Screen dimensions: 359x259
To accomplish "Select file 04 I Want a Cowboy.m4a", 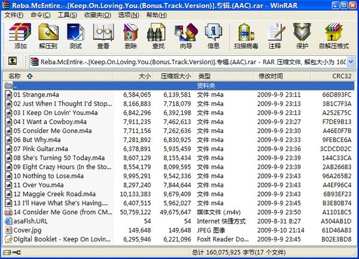I will (50, 122).
